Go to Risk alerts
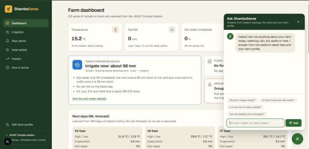 coord(26,41)
